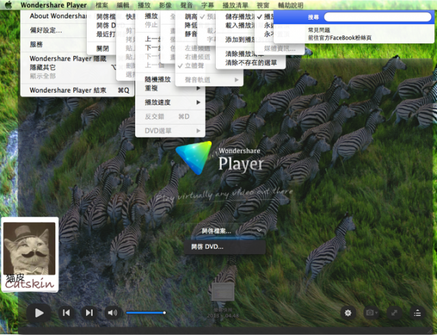
Task: Expand the chevron beside 開啓檔案...
Action: (259, 231)
